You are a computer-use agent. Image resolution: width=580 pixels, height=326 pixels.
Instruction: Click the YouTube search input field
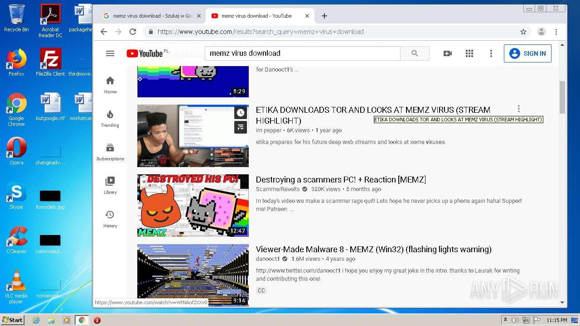[303, 53]
